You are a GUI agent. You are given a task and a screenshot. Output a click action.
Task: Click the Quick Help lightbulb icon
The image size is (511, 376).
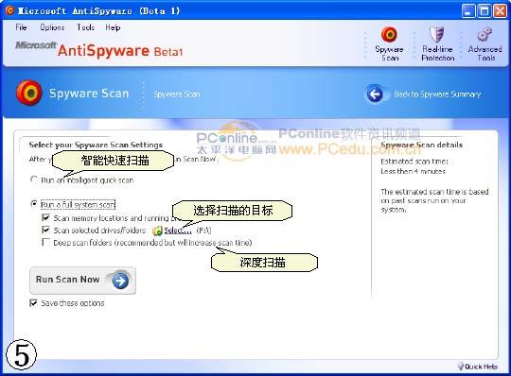point(460,367)
